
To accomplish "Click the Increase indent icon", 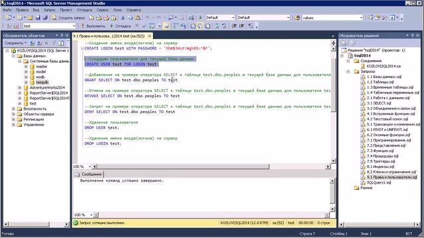I will pos(241,26).
